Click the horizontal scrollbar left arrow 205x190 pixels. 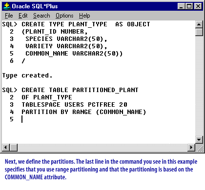point(6,148)
